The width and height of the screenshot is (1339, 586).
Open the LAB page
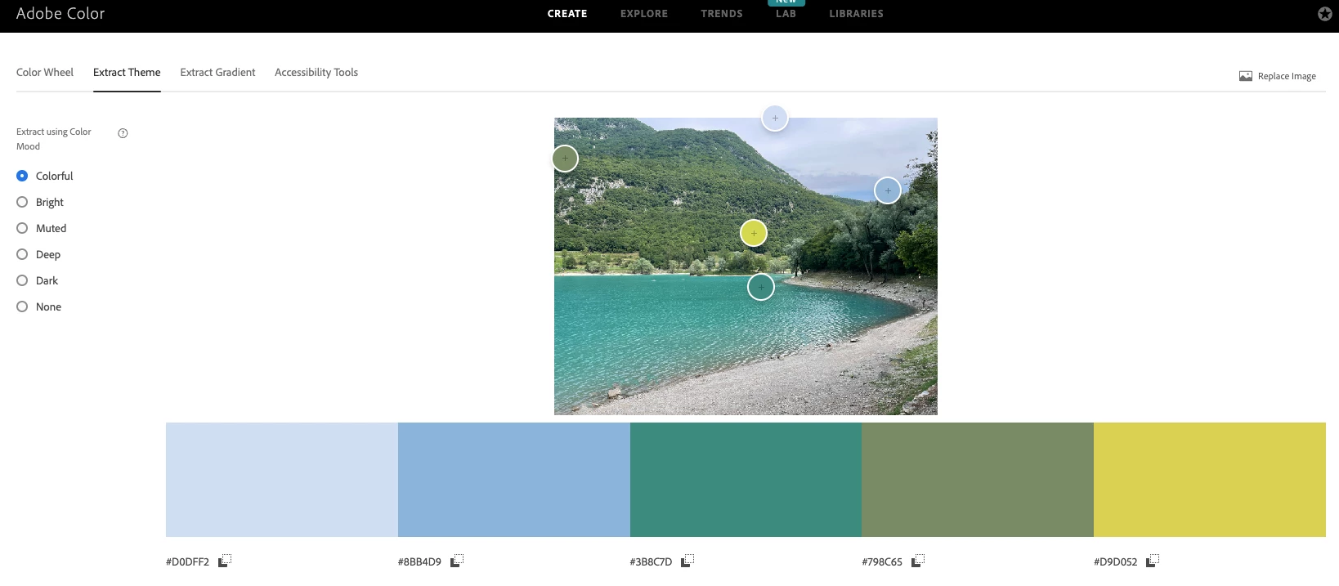[786, 14]
